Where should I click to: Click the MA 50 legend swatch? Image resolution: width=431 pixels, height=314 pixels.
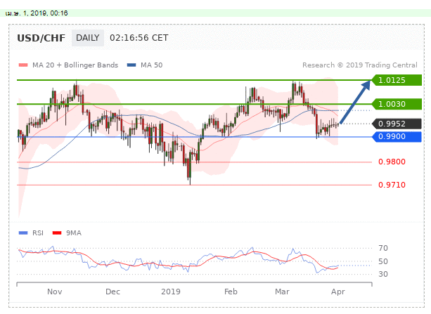click(131, 65)
